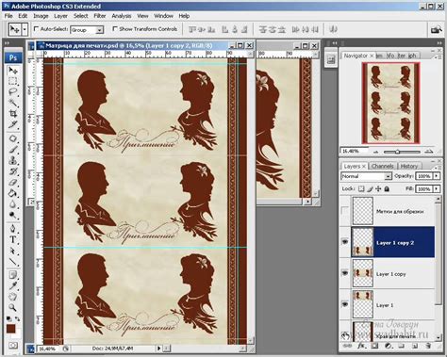Toggle visibility of Layer 1
The image size is (447, 357).
click(345, 304)
